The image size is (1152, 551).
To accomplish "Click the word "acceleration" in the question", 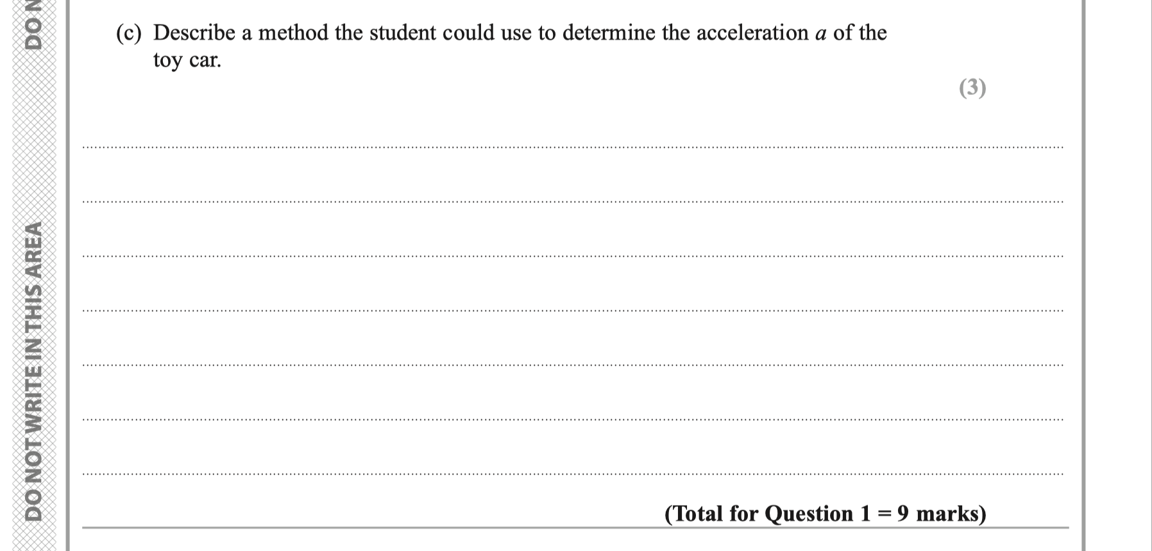I will click(752, 33).
